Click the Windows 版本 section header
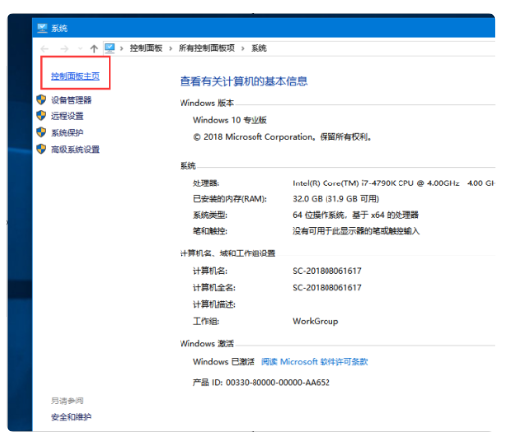The height and width of the screenshot is (438, 508). pos(207,103)
